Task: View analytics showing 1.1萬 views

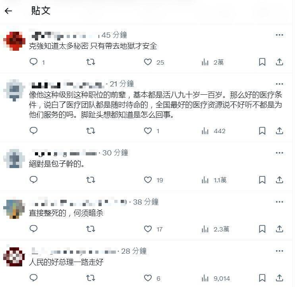Action: click(x=214, y=180)
